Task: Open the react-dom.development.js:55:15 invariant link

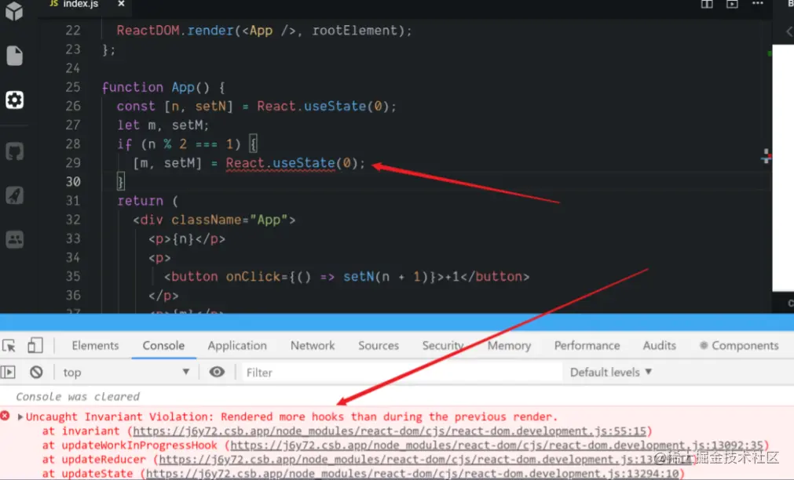Action: (x=390, y=431)
